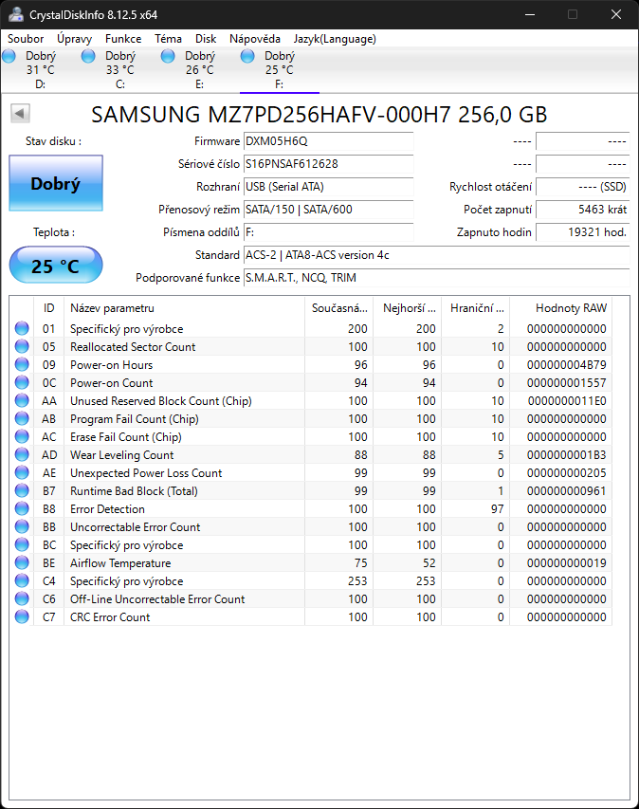
Task: Click status orb for Runtime Bad Block row
Action: pyautogui.click(x=22, y=490)
